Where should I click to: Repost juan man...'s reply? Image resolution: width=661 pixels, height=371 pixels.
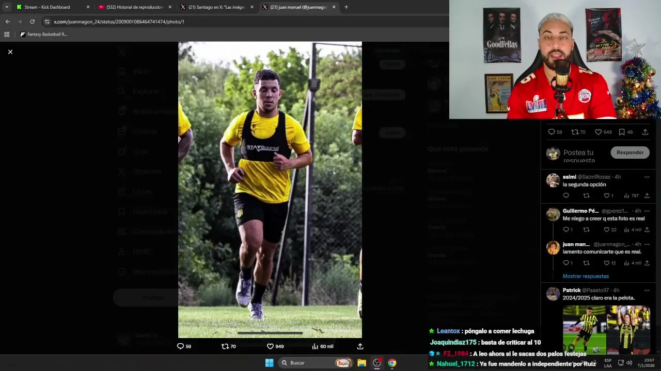click(586, 263)
